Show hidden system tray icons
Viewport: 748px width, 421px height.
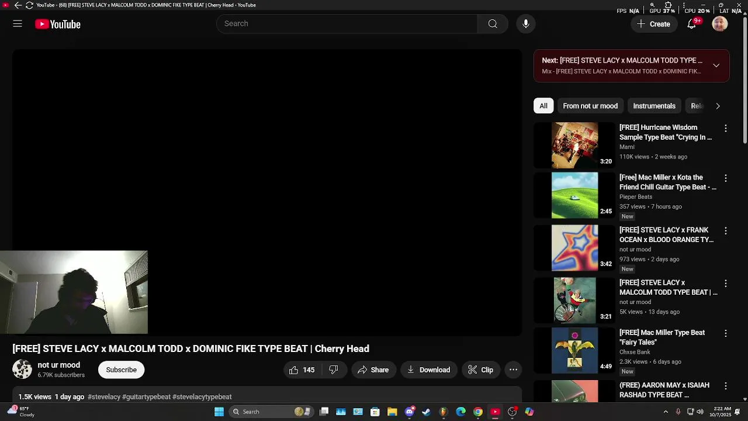tap(666, 412)
